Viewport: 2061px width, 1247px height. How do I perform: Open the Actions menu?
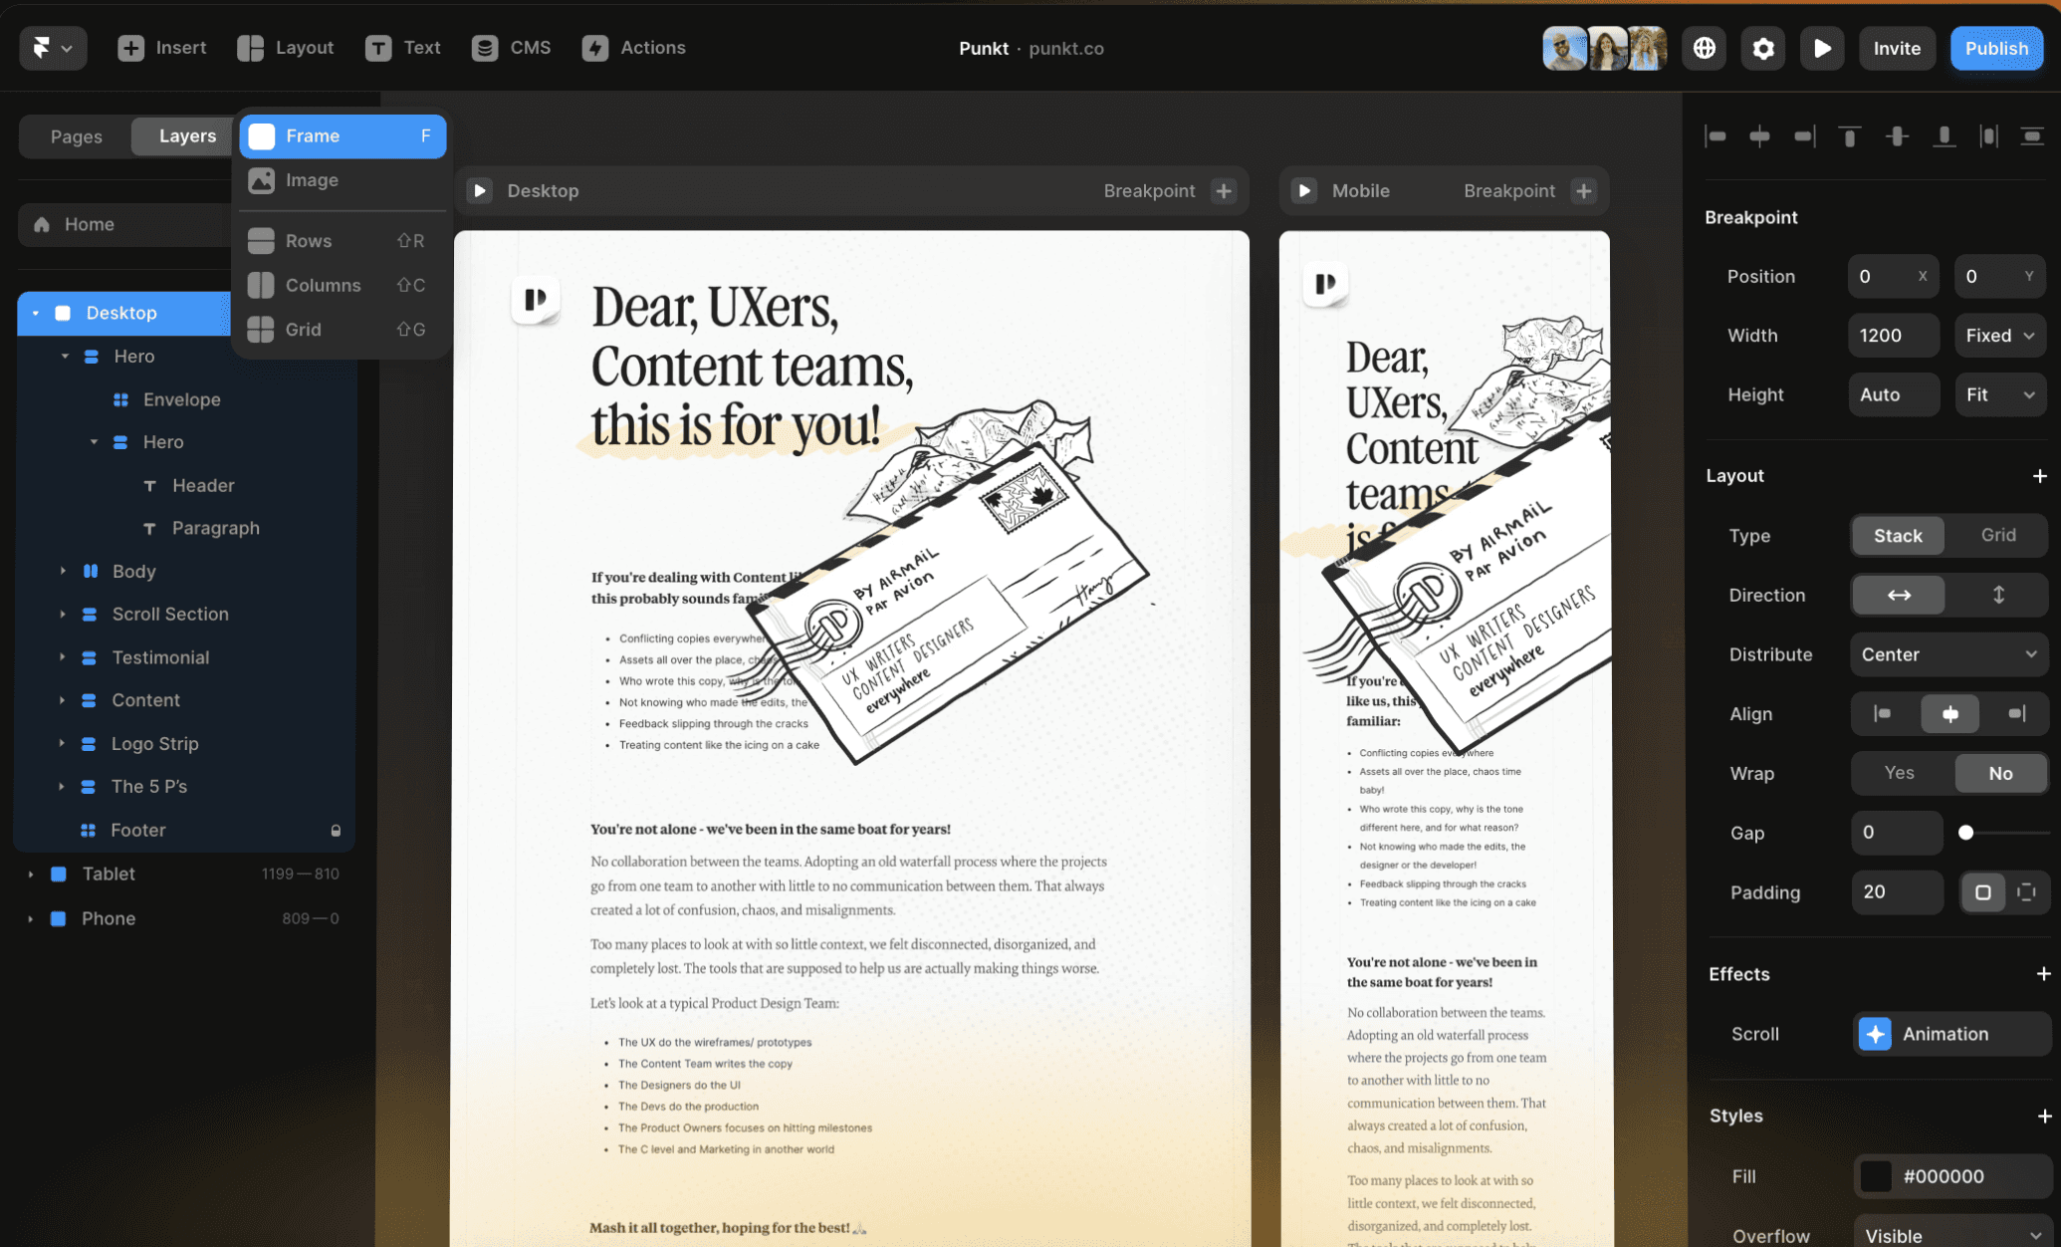point(634,48)
